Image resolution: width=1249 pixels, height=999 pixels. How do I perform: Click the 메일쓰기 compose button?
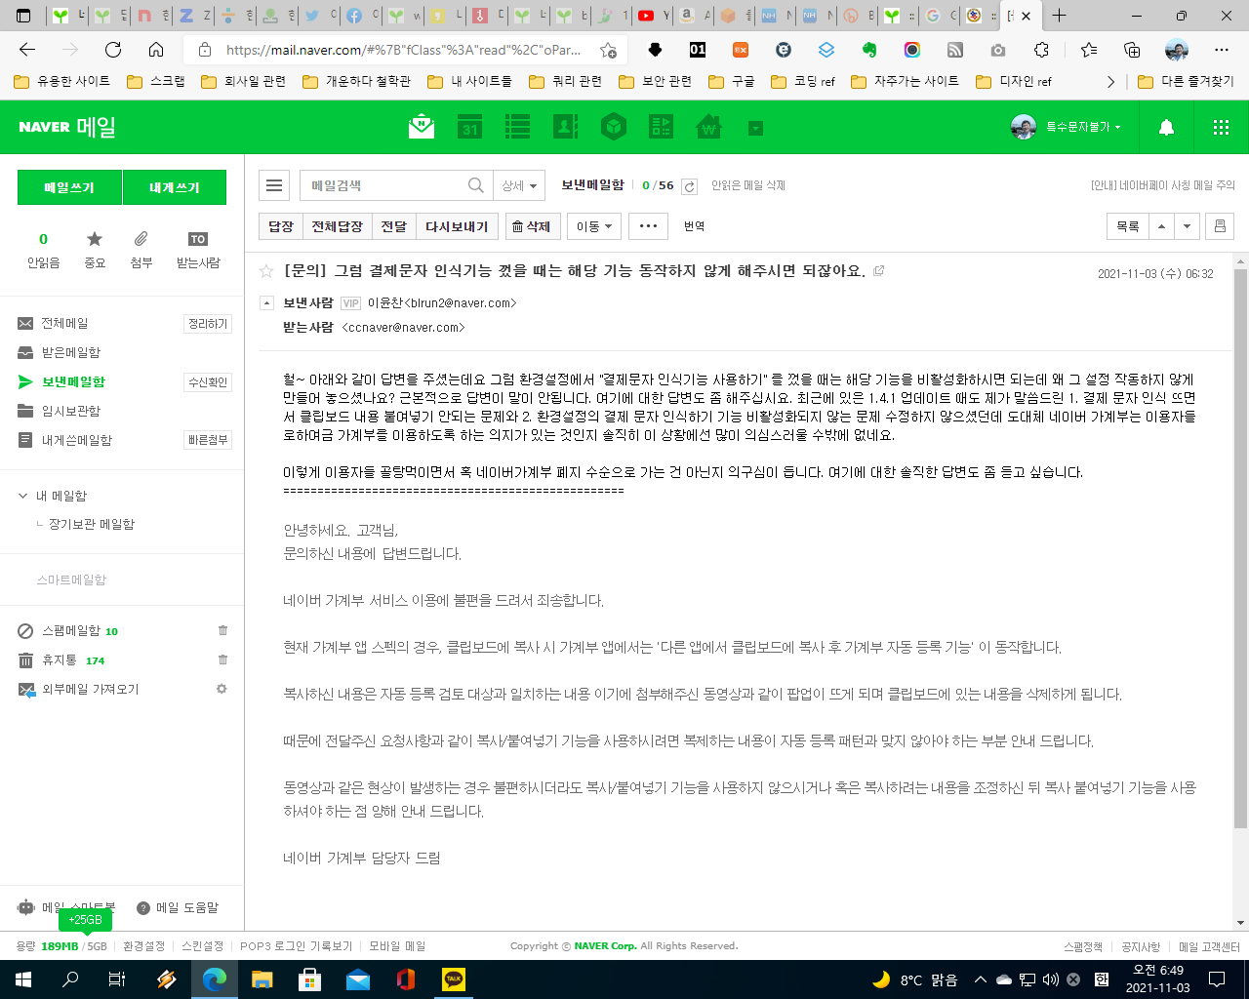coord(69,187)
